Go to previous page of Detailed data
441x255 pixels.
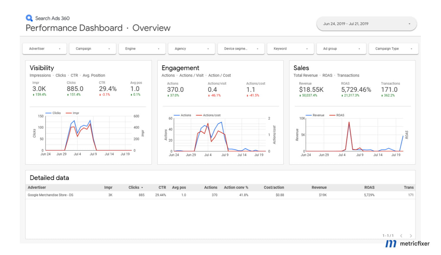pos(401,236)
